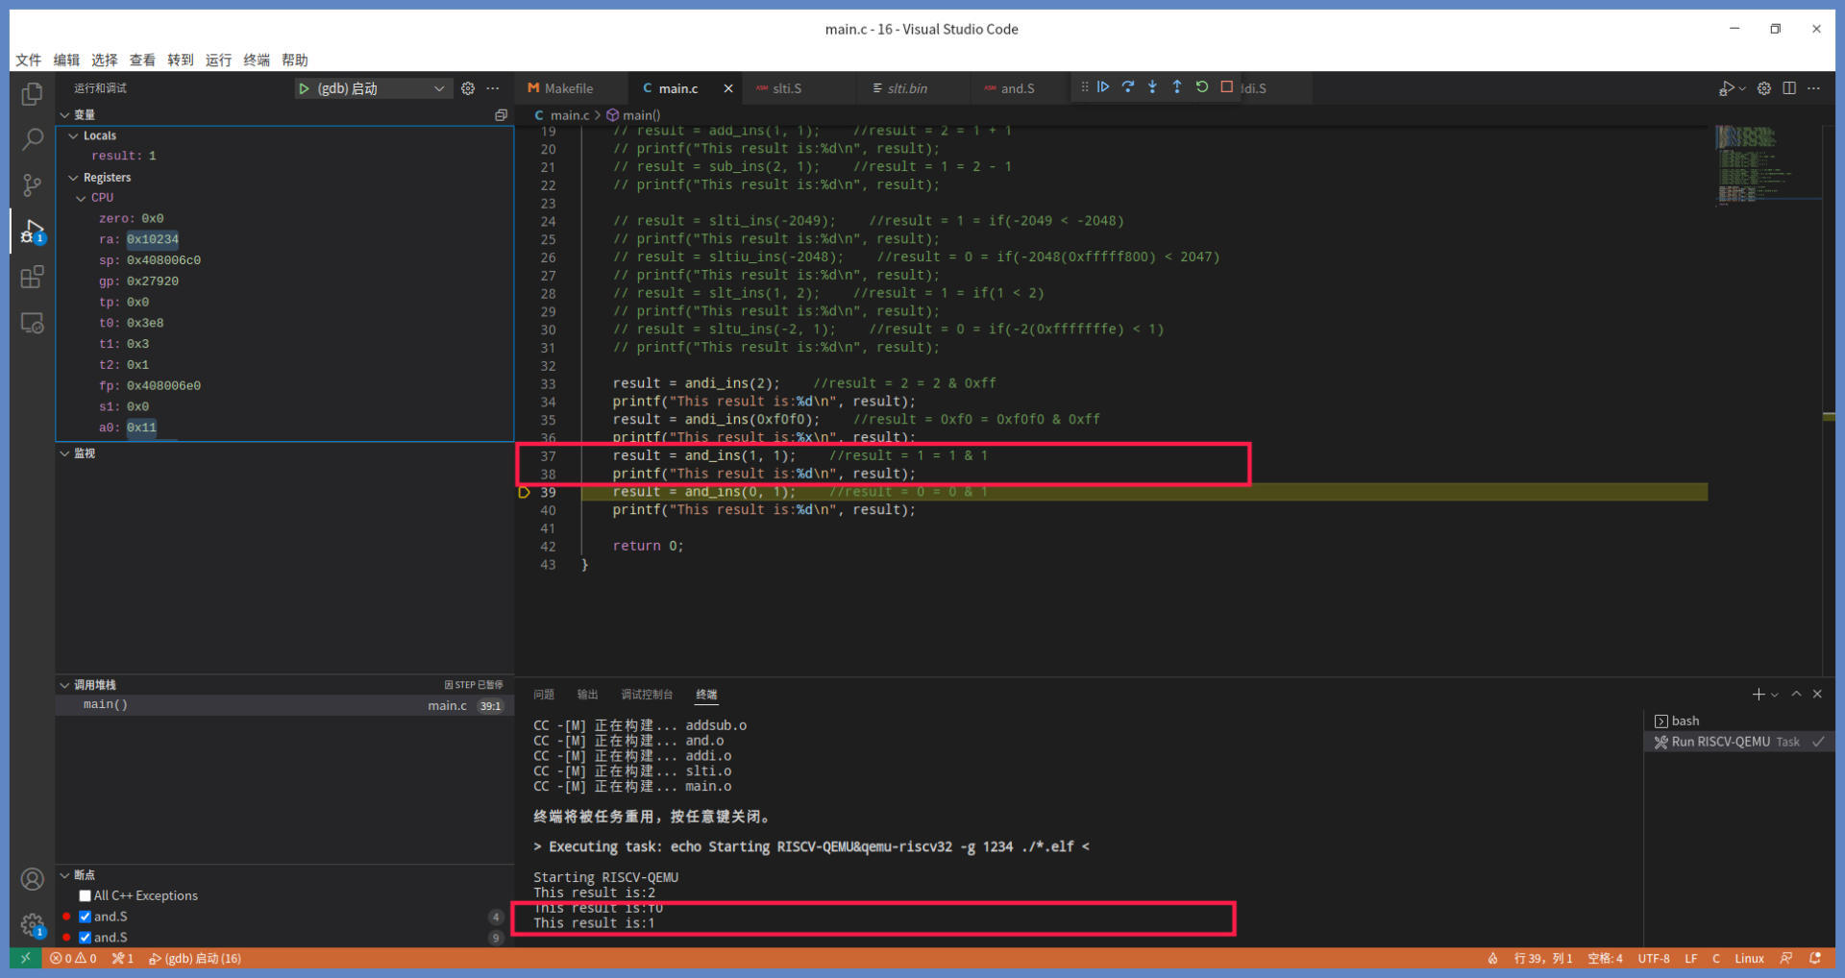The image size is (1845, 978).
Task: Switch to the 调试控制台 panel tab
Action: (647, 695)
